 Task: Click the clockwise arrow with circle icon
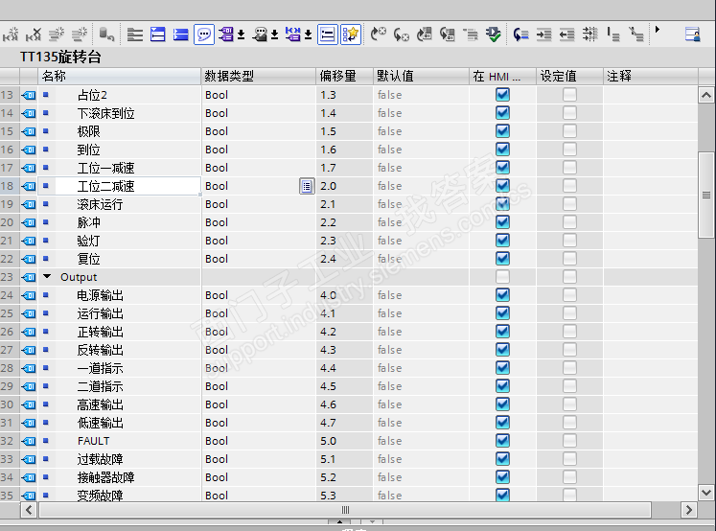[x=378, y=35]
